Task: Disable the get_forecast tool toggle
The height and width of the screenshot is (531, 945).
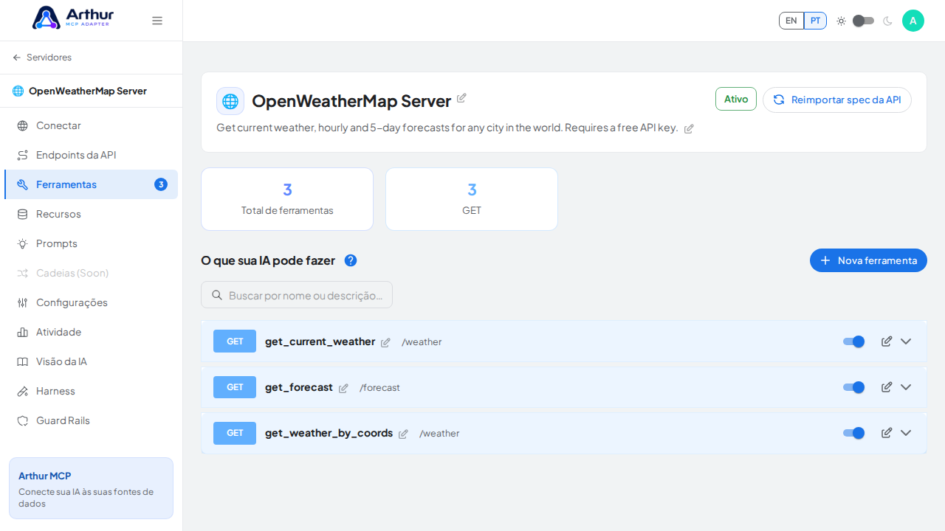Action: click(854, 387)
